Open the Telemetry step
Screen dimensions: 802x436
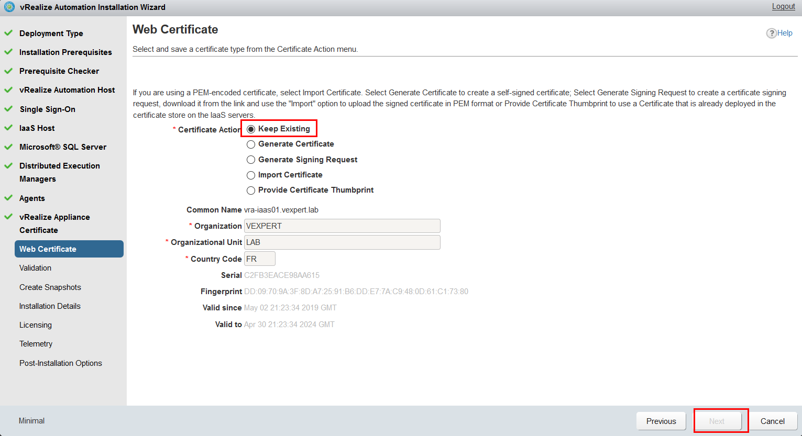(x=36, y=344)
